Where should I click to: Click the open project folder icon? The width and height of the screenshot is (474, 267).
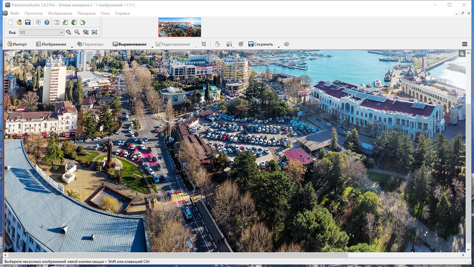(19, 22)
